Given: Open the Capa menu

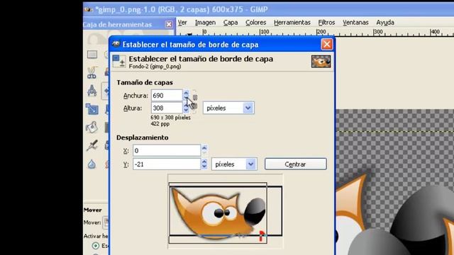Looking at the screenshot, I should 231,22.
